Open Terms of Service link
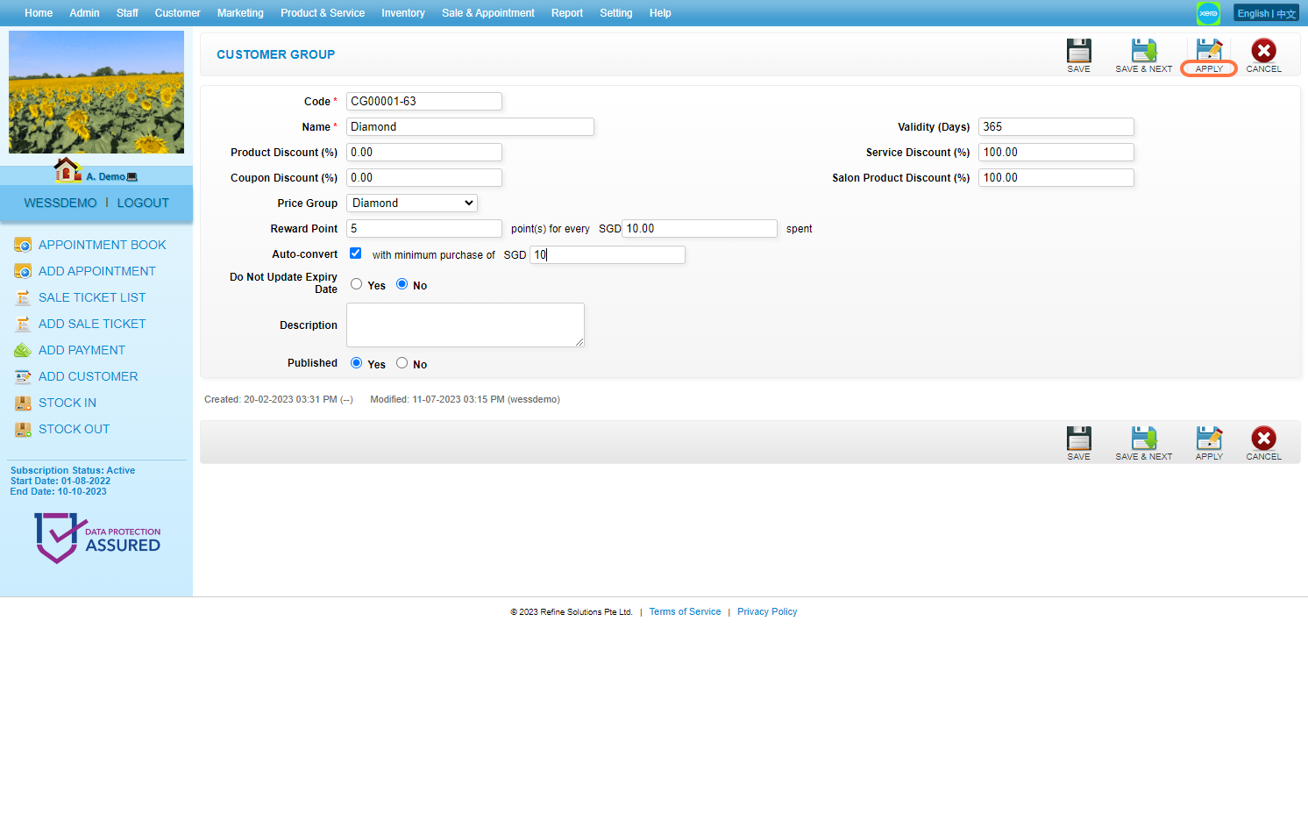The height and width of the screenshot is (821, 1308). point(685,611)
